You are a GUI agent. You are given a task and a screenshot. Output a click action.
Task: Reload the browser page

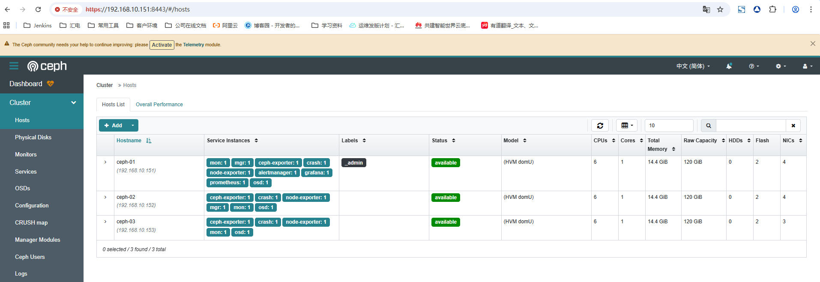coord(38,9)
